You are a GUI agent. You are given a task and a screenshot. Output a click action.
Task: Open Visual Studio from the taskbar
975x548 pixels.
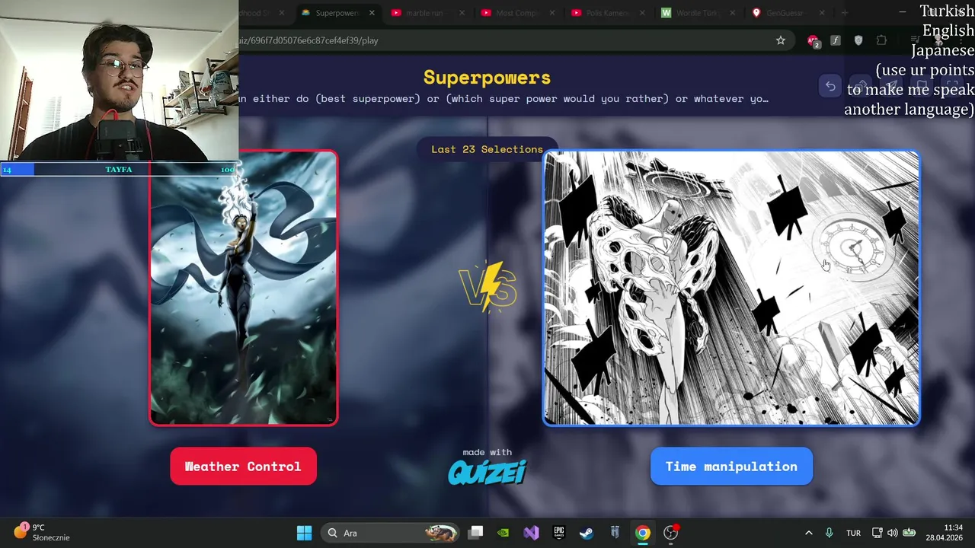[531, 533]
